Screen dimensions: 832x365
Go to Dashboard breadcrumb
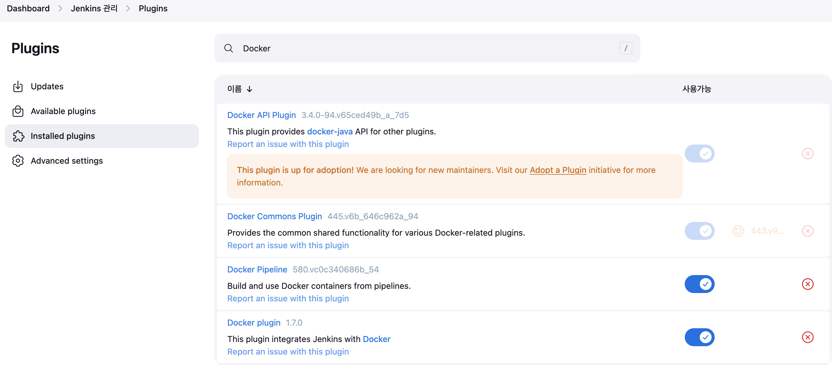pyautogui.click(x=28, y=8)
